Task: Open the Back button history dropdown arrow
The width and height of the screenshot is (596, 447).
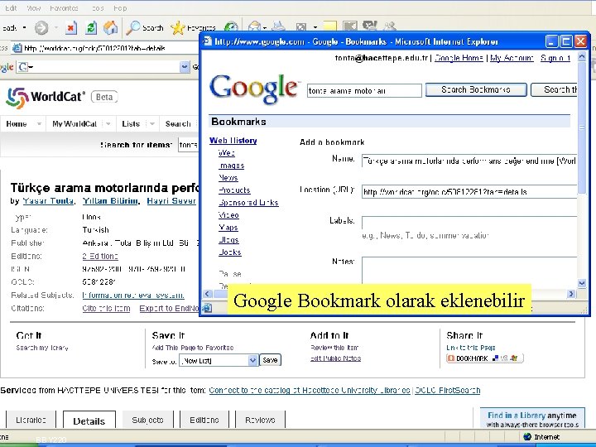Action: tap(24, 28)
